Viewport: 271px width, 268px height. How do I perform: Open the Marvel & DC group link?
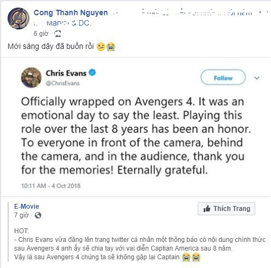(x=69, y=23)
